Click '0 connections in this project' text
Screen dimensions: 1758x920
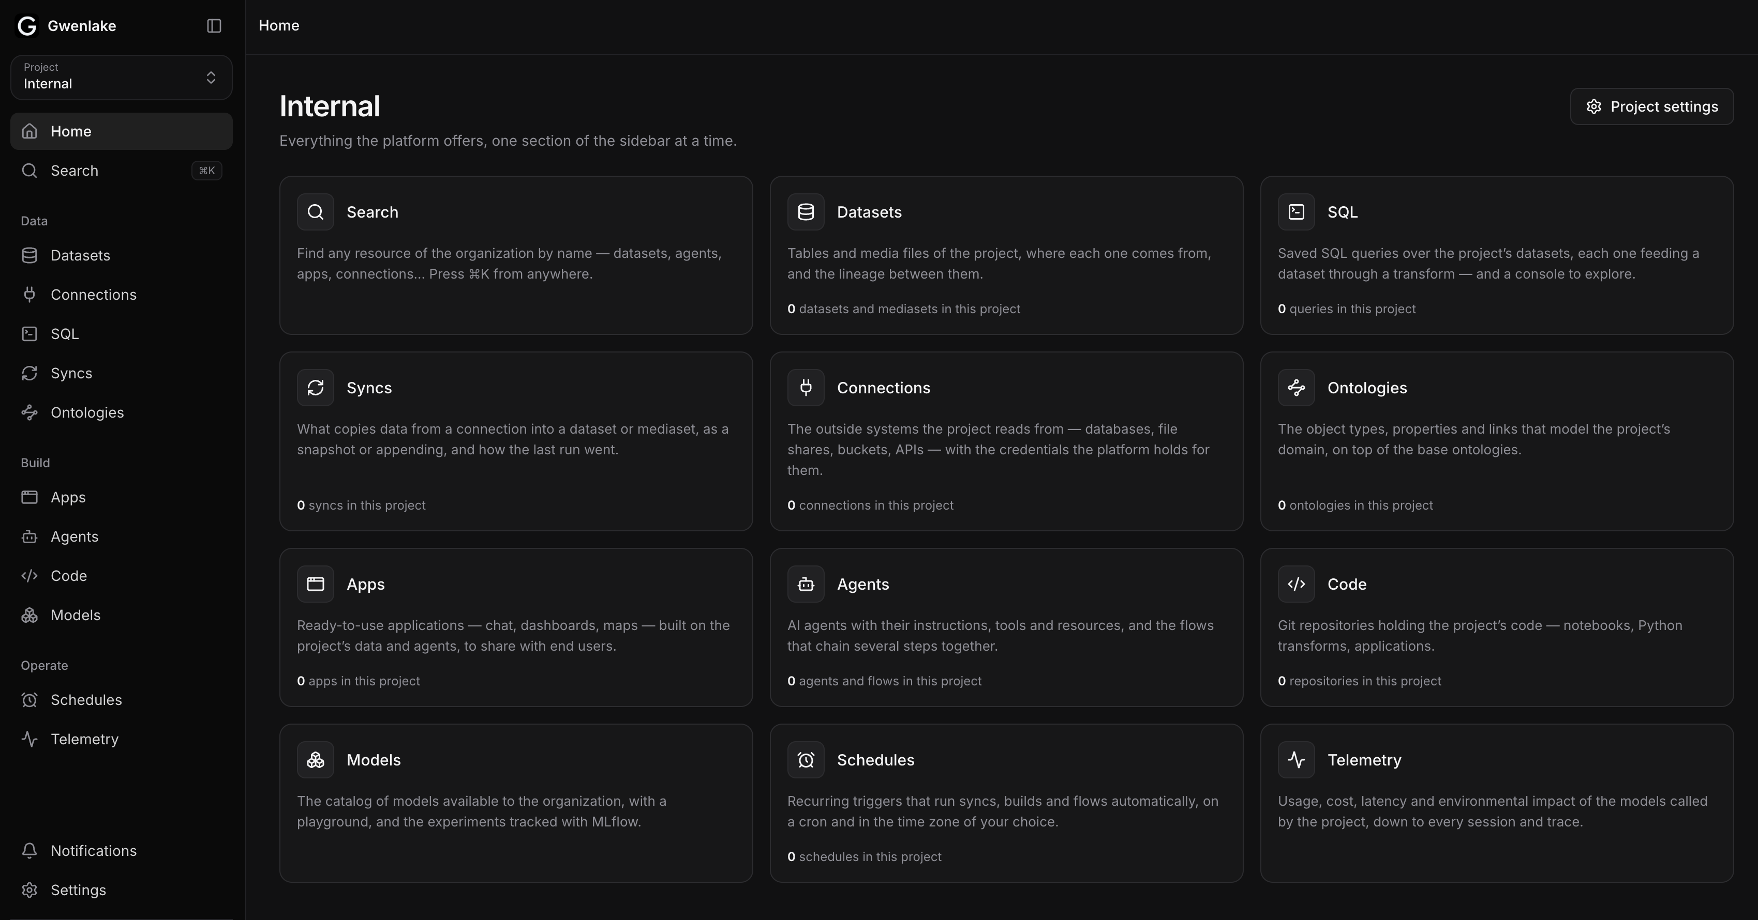870,505
